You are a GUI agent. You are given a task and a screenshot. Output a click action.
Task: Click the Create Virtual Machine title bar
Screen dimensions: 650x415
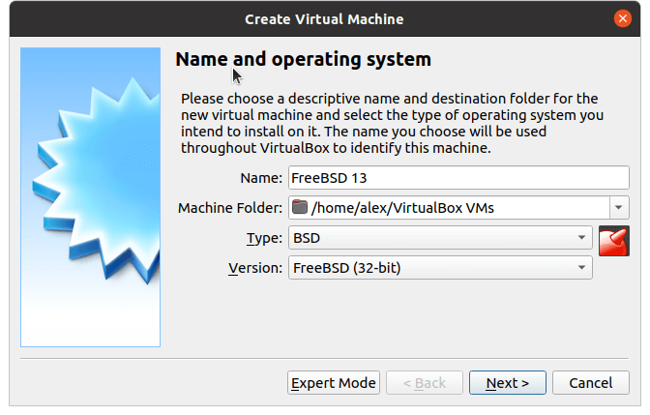324,19
